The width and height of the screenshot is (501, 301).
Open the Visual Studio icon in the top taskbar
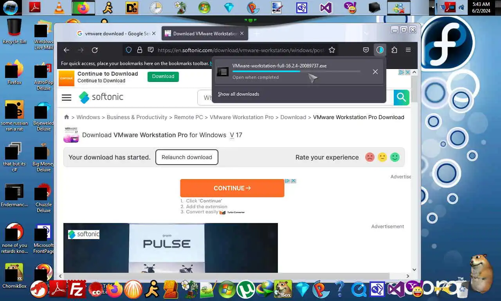coord(326,7)
